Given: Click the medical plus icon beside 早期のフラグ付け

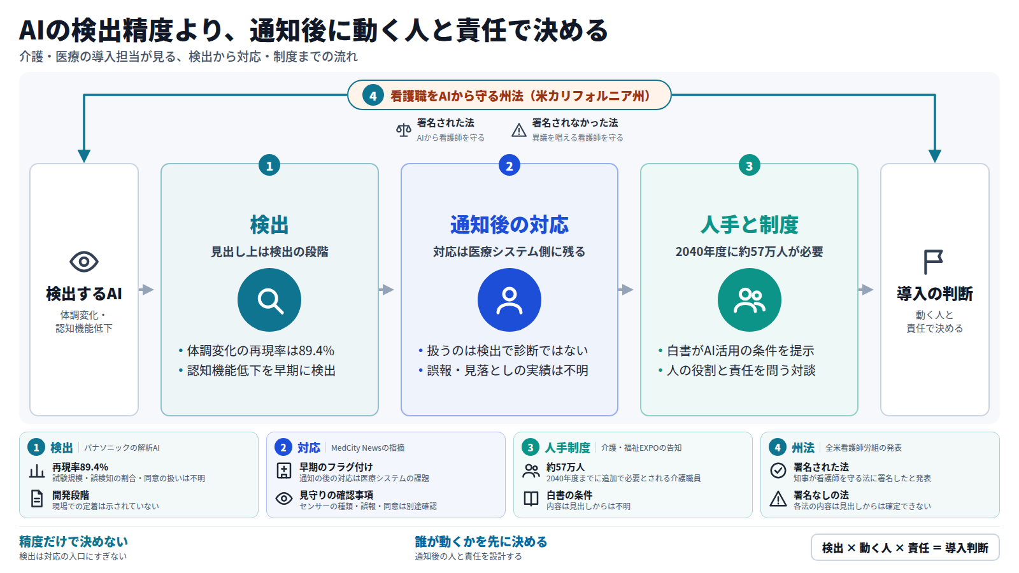Looking at the screenshot, I should point(284,471).
